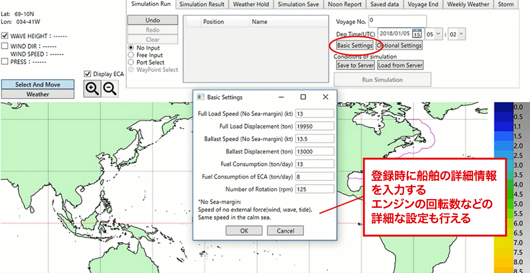Select the Free Input radio option

click(131, 55)
